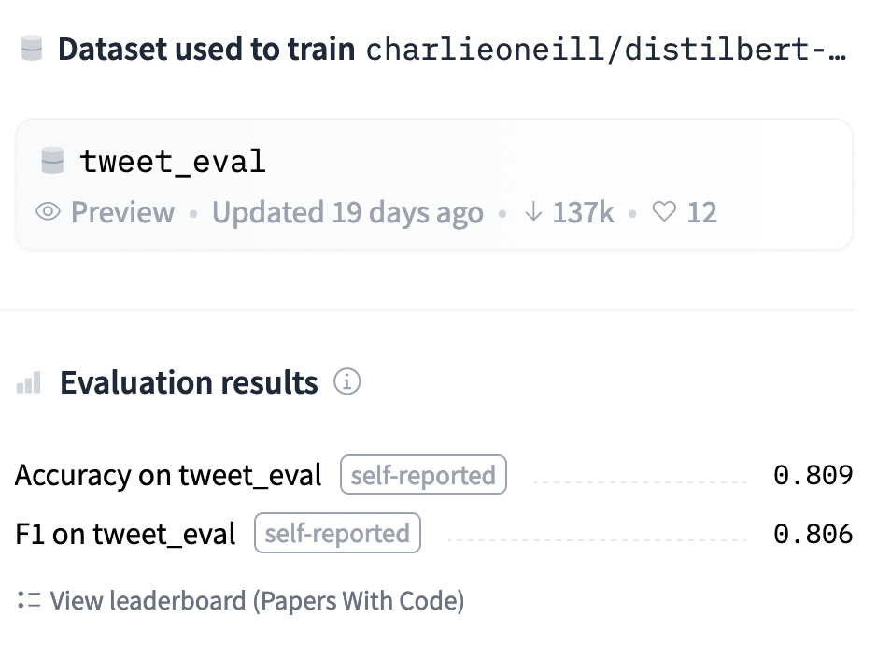891x660 pixels.
Task: Select the charlieoneill/distilbert model name
Action: click(x=606, y=49)
